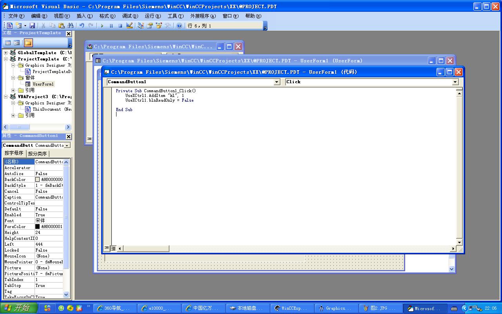
Task: Click the ForeColor swatch property value
Action: coord(38,226)
